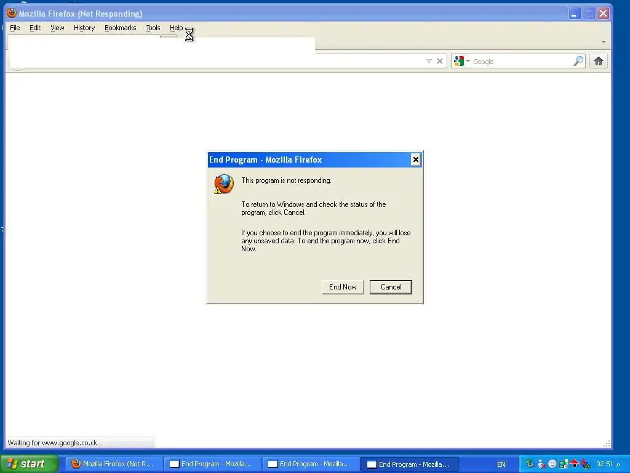Click the Windows Start button
This screenshot has width=630, height=473.
pos(30,464)
